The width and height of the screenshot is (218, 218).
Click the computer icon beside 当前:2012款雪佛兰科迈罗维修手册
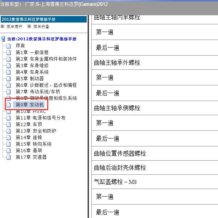(3, 39)
